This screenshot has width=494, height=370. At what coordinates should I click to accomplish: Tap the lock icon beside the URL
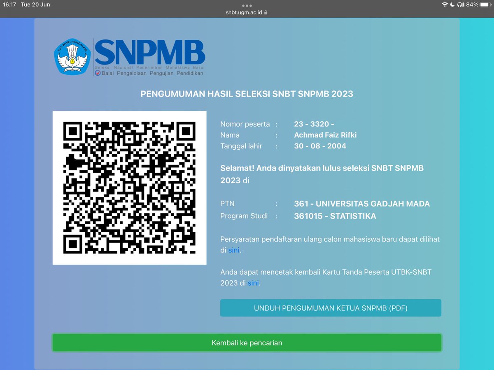[266, 13]
